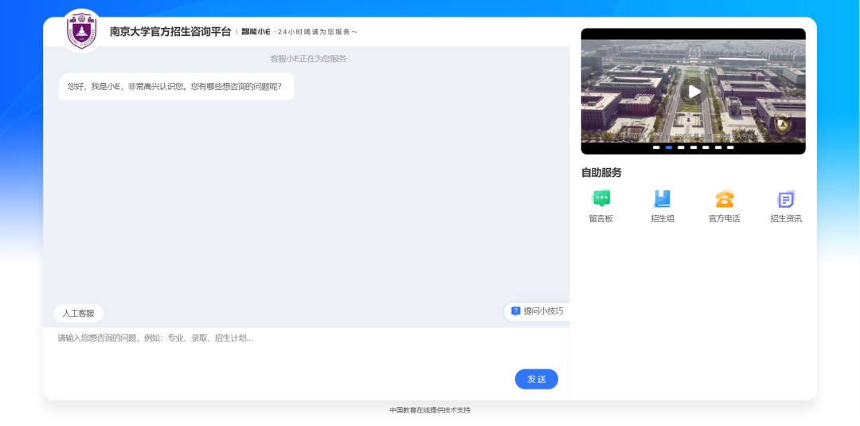Screen dimensions: 860x426
Task: Click the 自助服务 heading
Action: 601,173
